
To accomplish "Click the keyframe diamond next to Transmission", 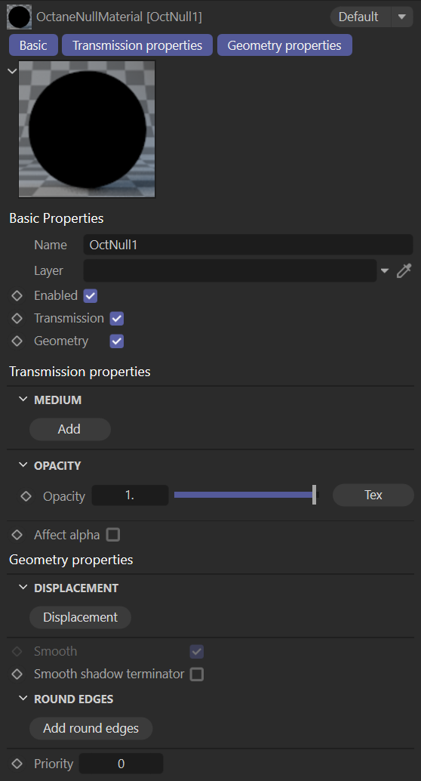I will [x=17, y=318].
